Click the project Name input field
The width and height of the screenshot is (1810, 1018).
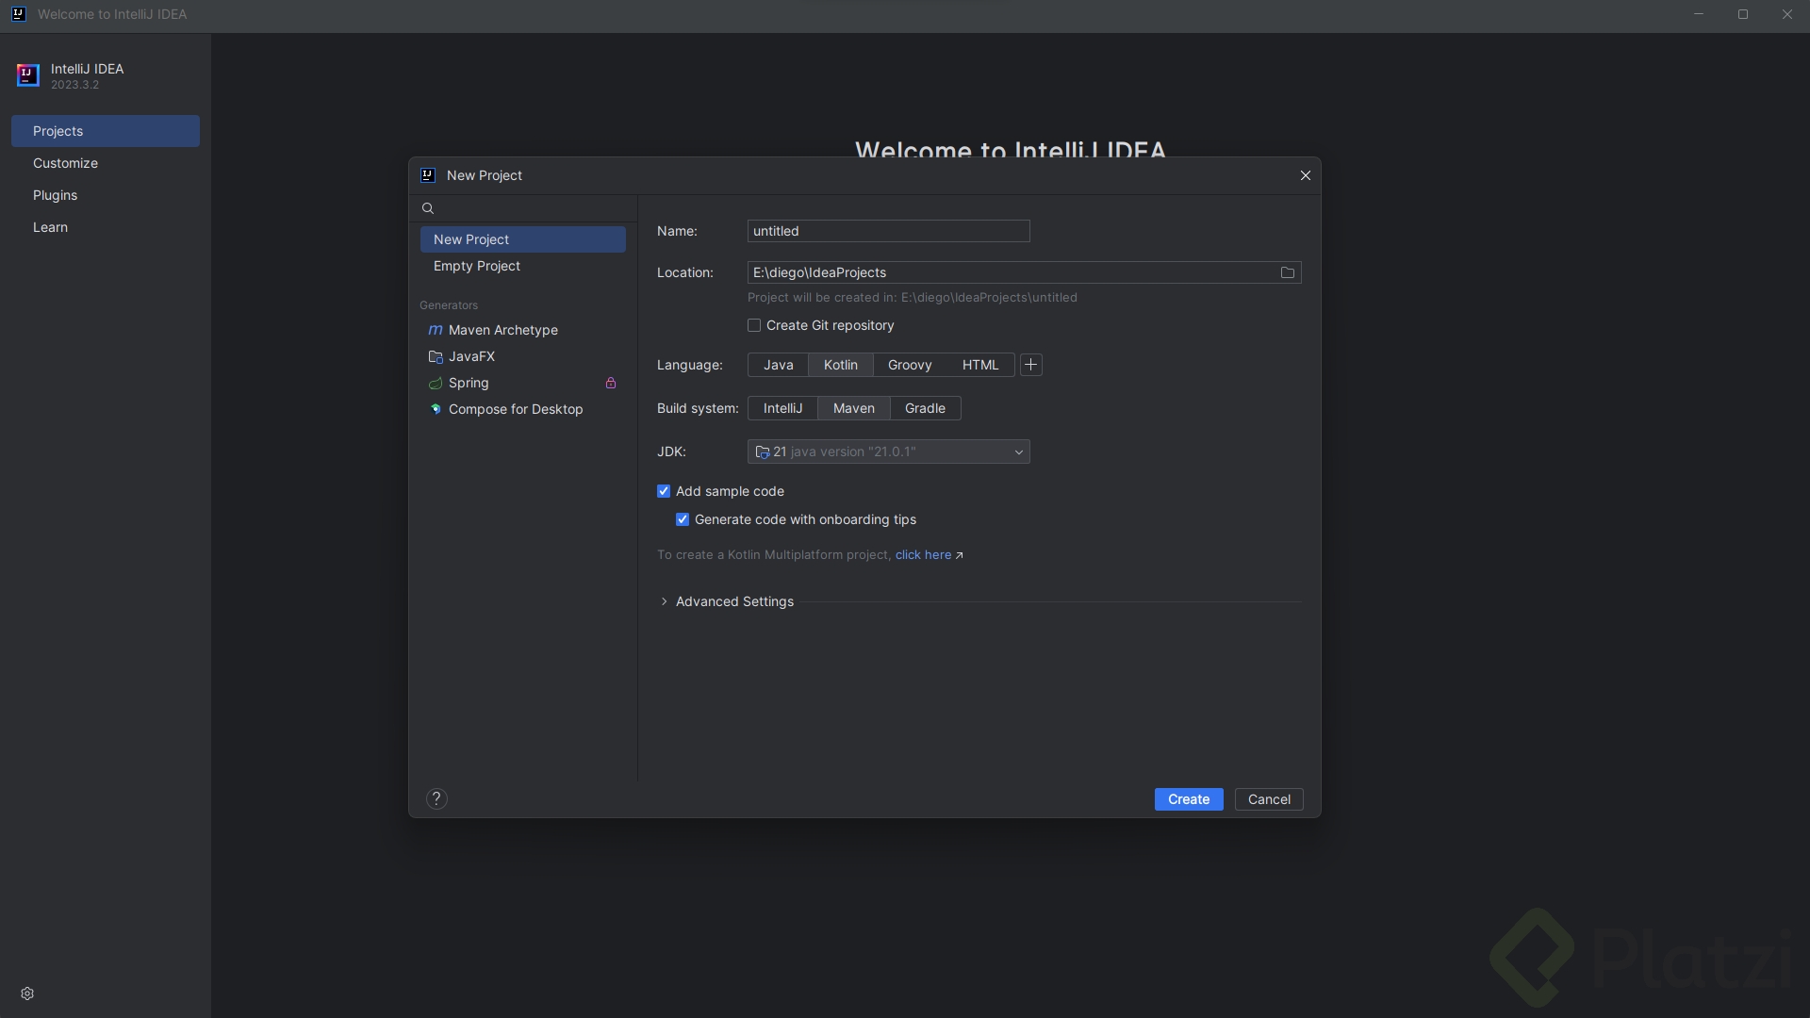(x=888, y=231)
